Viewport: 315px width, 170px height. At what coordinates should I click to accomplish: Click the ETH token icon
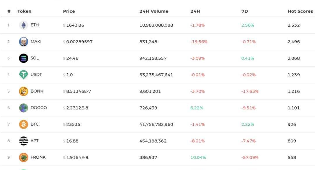coord(24,25)
